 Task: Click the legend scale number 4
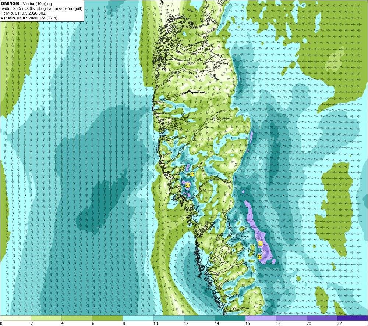point(63,323)
